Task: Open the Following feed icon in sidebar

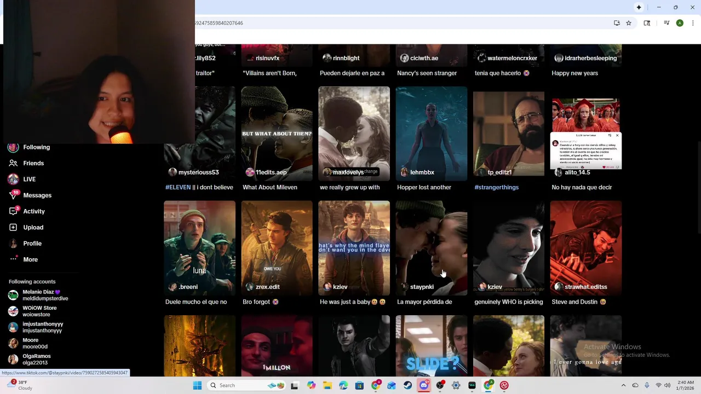Action: [x=13, y=147]
